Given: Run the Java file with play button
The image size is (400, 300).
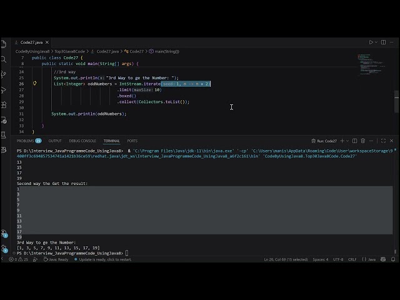Looking at the screenshot, I should (371, 42).
